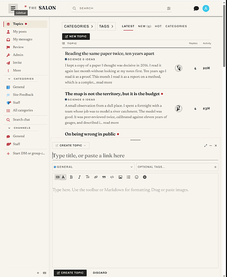Open the Review queue
Screen dimensions: 227x277
[25, 47]
